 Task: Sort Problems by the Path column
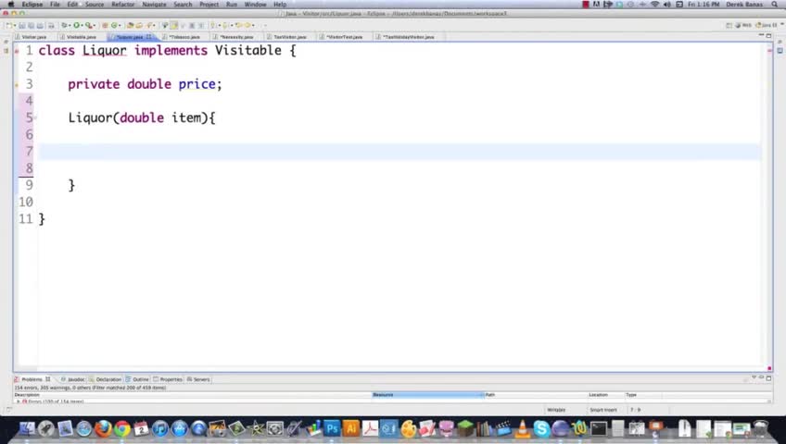tap(536, 395)
